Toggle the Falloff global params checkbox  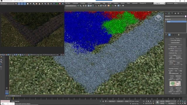pos(181,73)
